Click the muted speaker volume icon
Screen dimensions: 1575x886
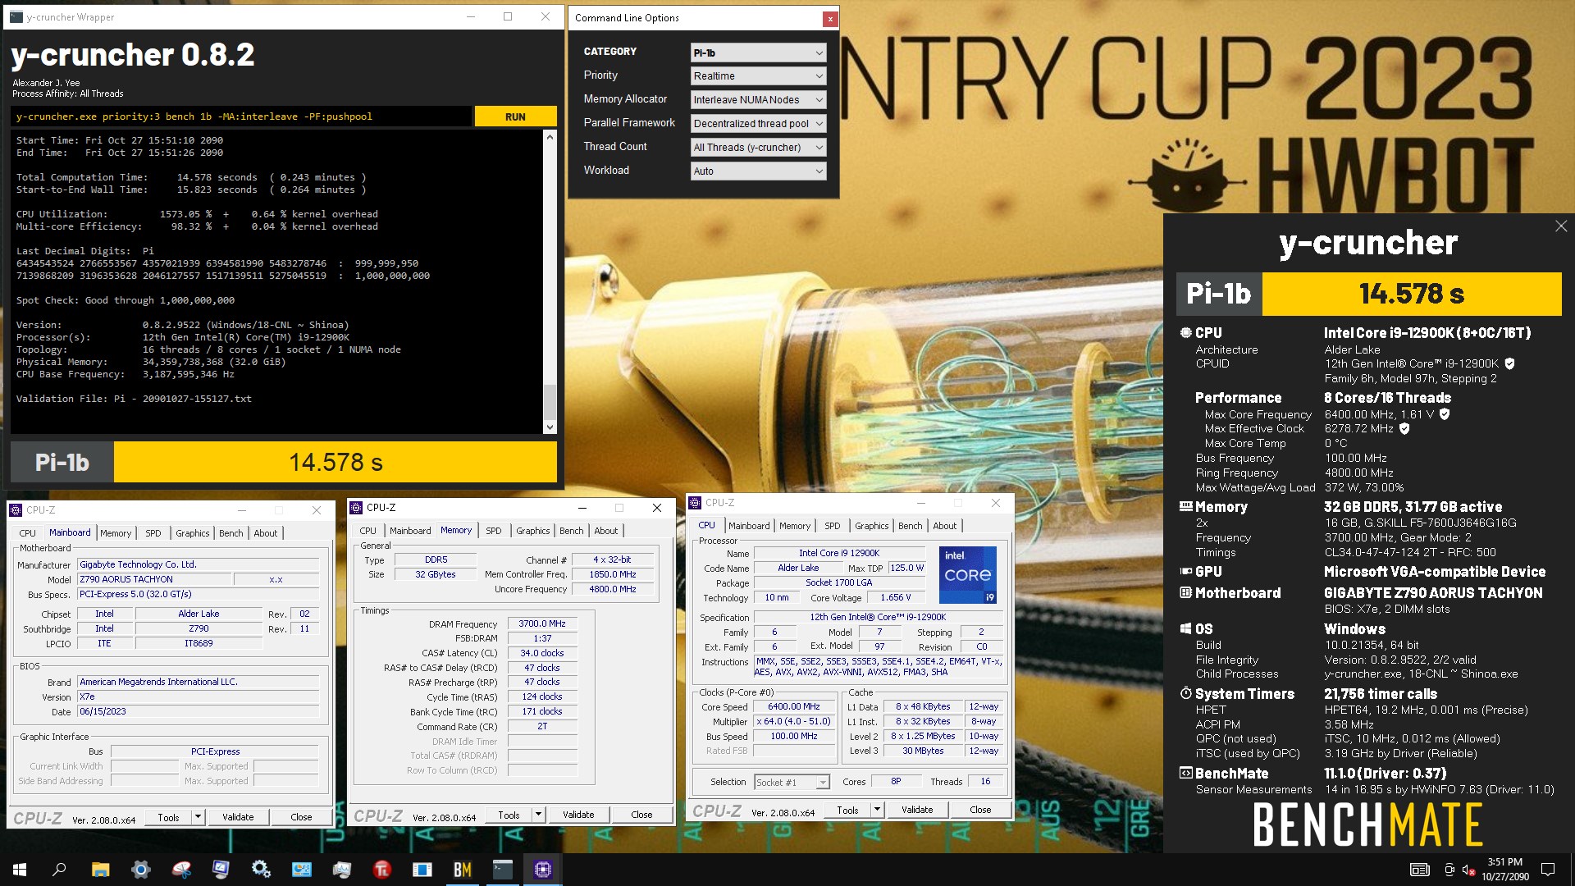1468,870
